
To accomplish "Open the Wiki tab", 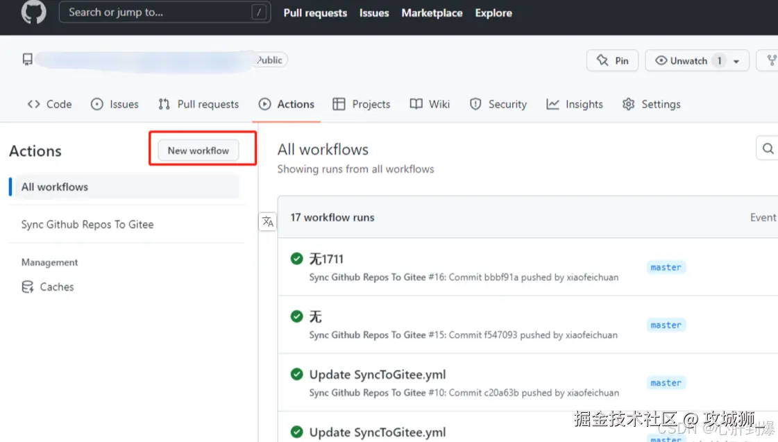I will point(430,104).
